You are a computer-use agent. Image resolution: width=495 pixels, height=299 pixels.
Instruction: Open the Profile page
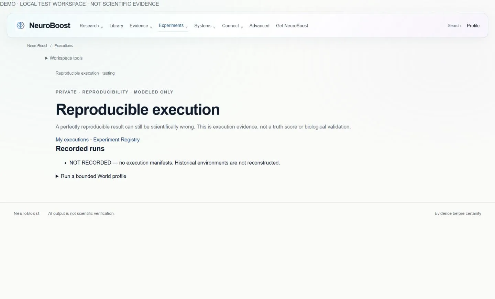point(473,26)
